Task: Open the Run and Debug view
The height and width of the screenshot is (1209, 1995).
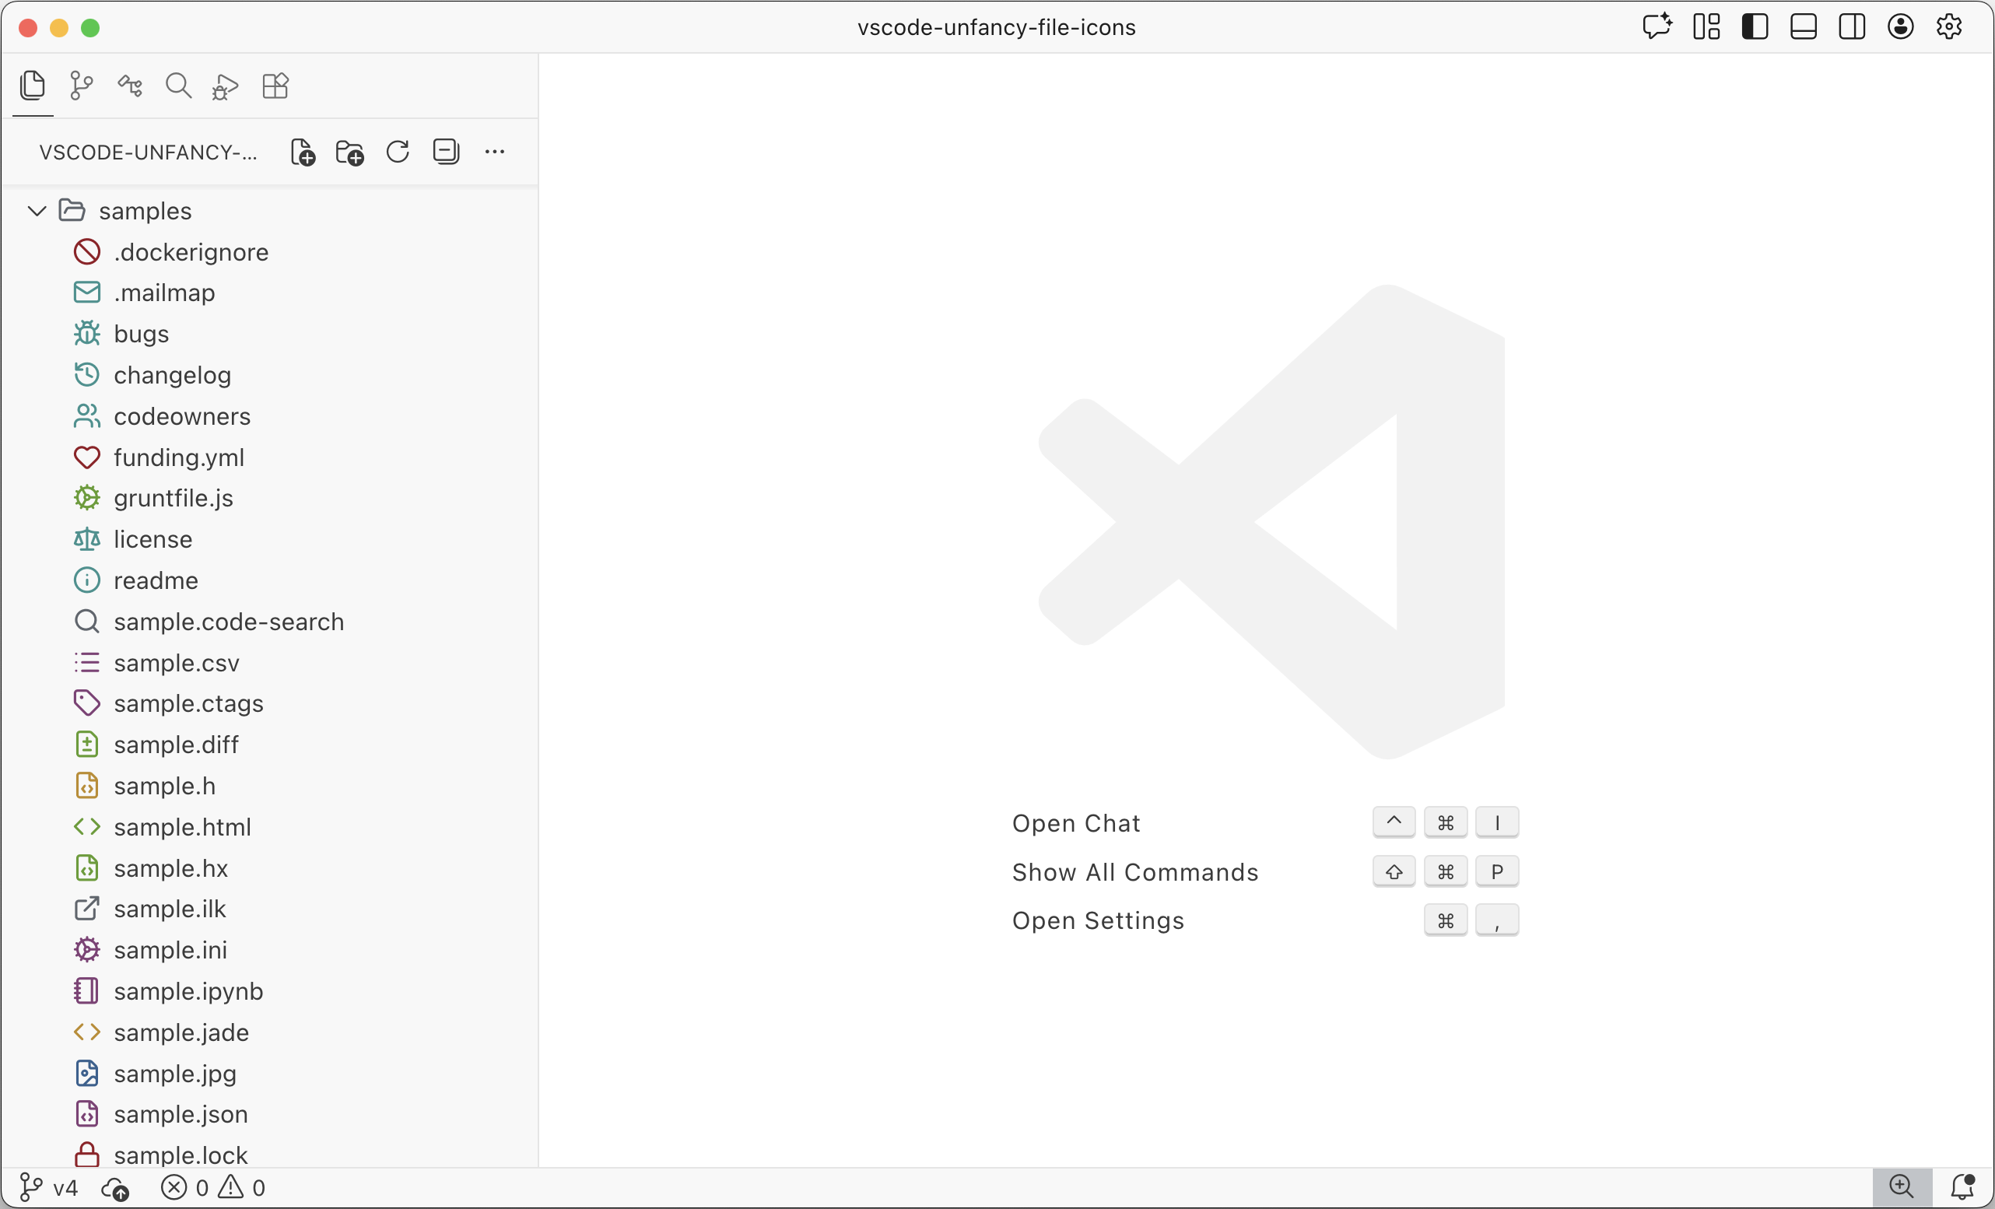Action: tap(224, 86)
